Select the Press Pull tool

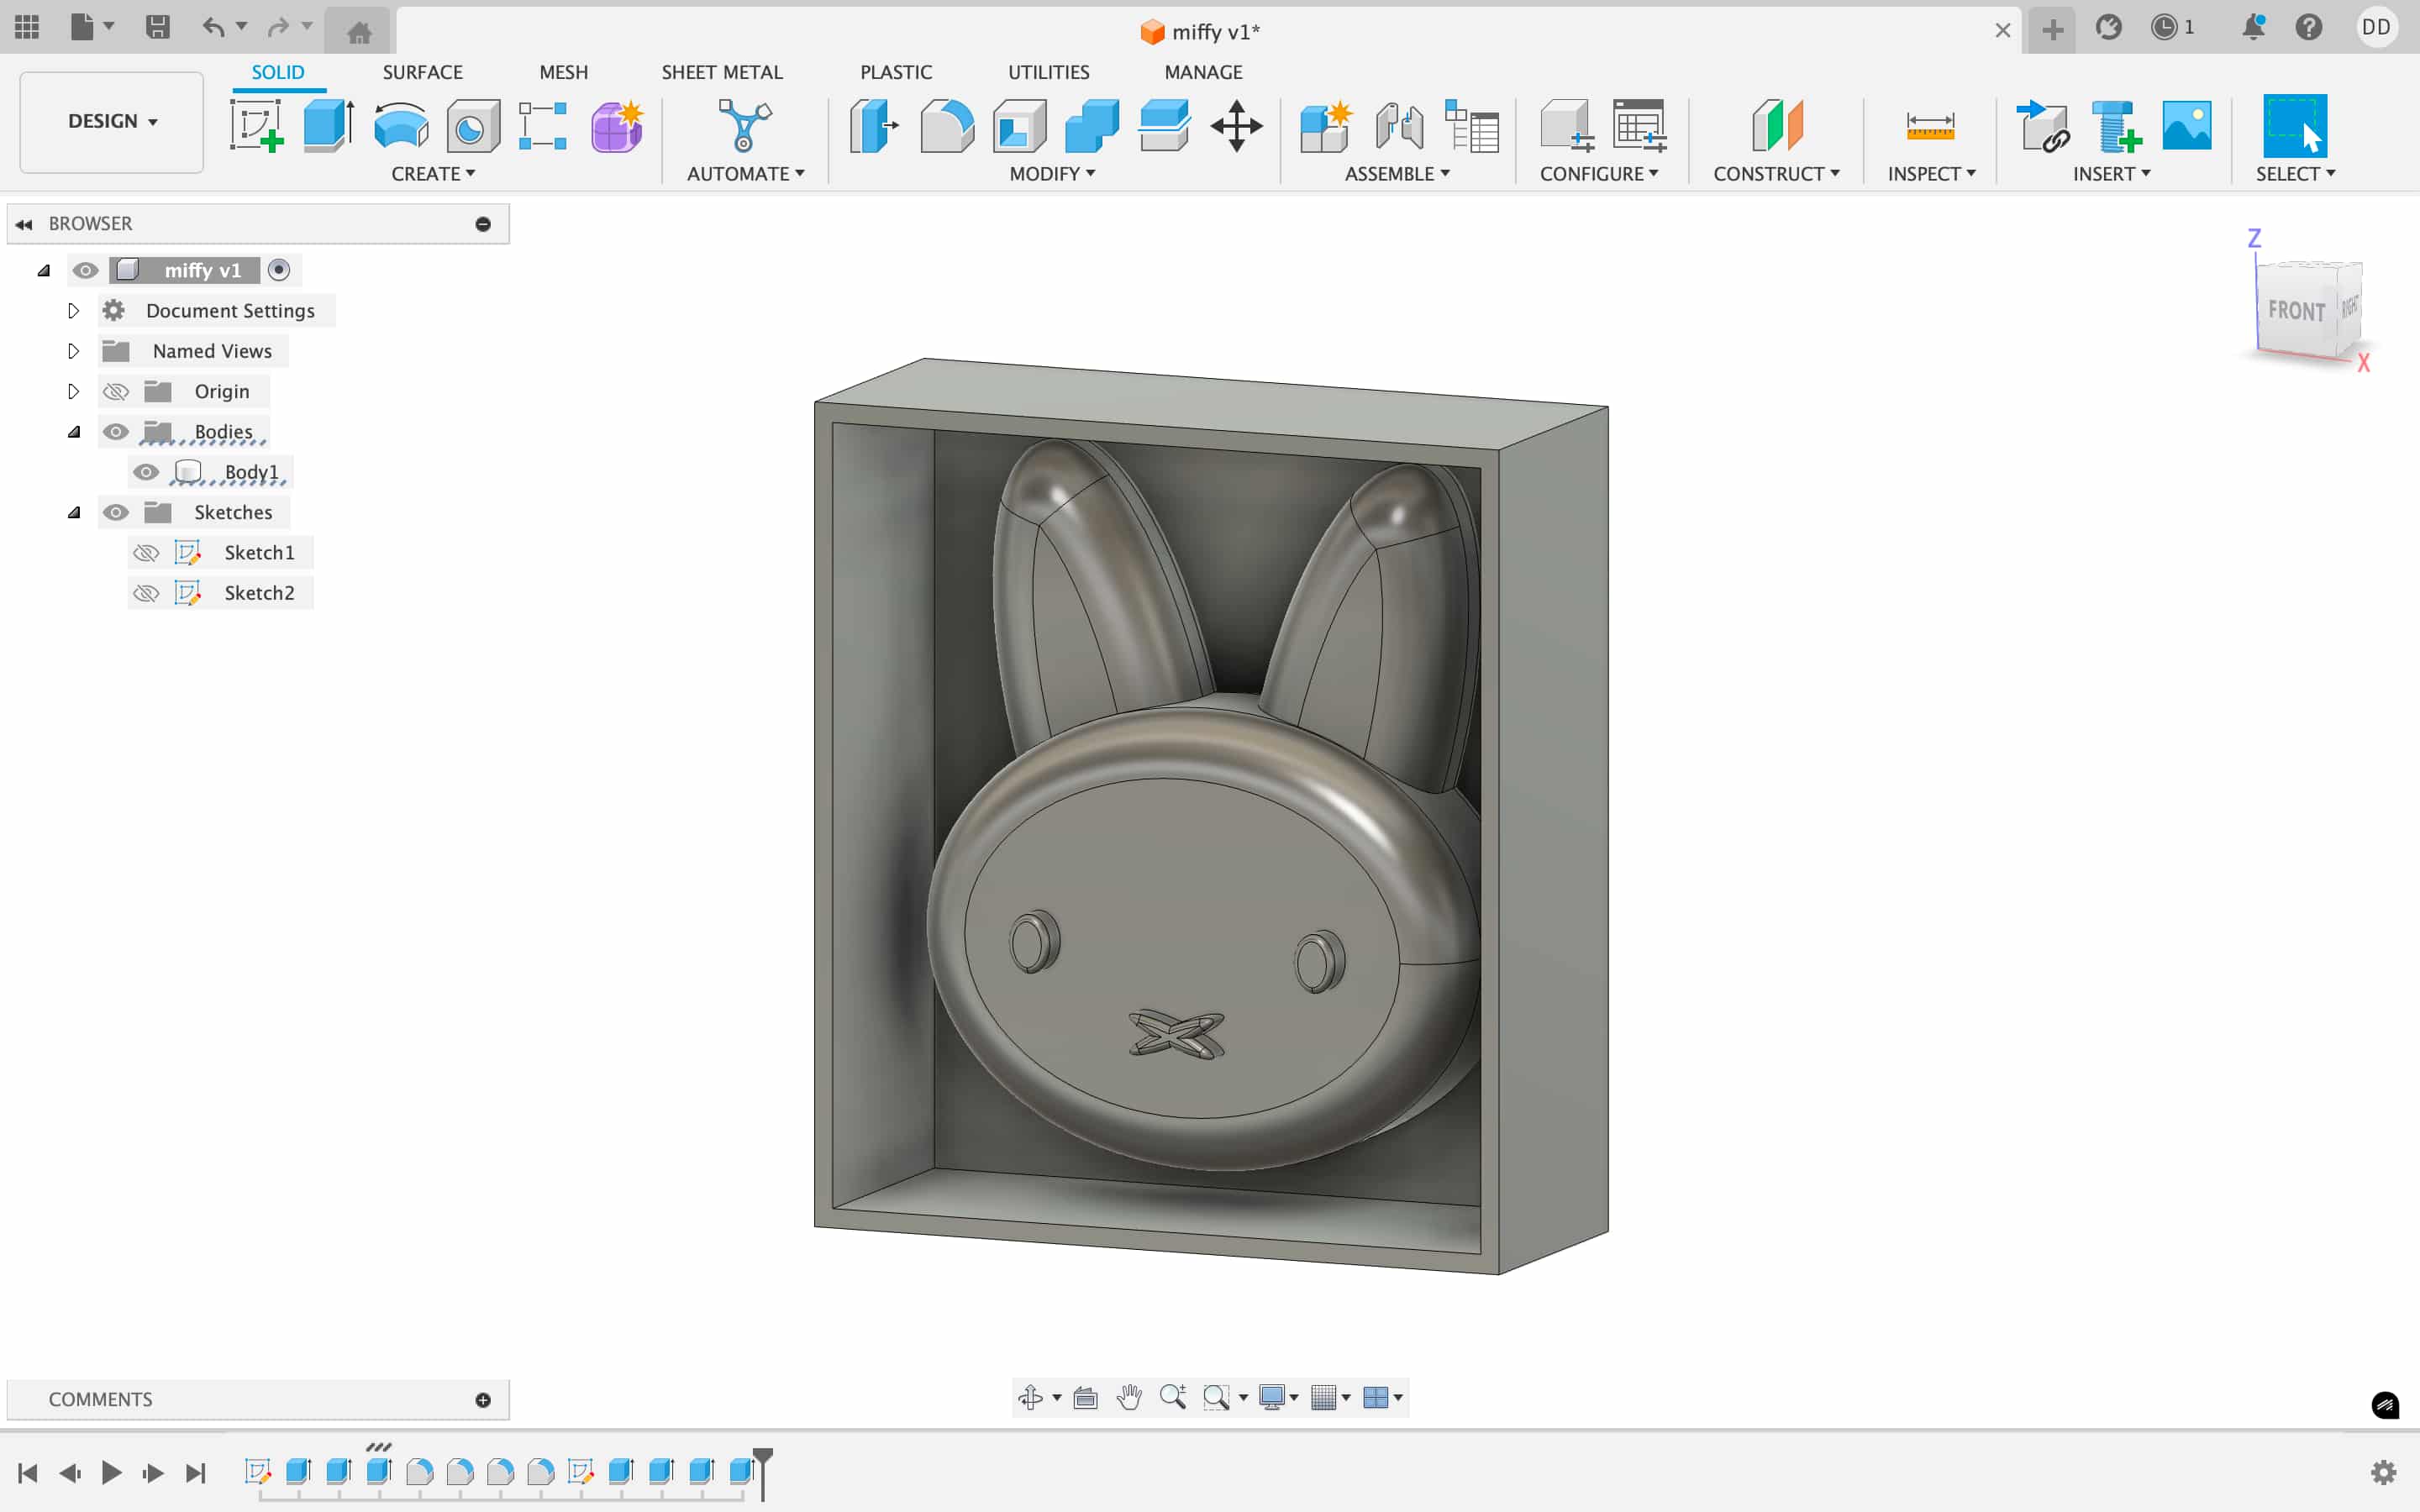pyautogui.click(x=874, y=126)
